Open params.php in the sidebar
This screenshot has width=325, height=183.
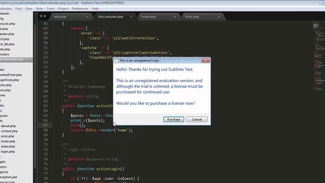(7, 34)
